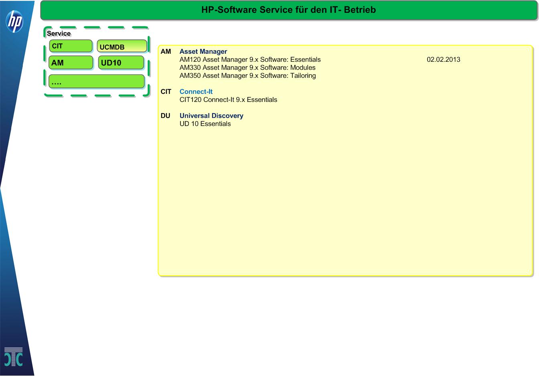This screenshot has width=539, height=376.
Task: Click the ITC logo at bottom left
Action: (13, 356)
